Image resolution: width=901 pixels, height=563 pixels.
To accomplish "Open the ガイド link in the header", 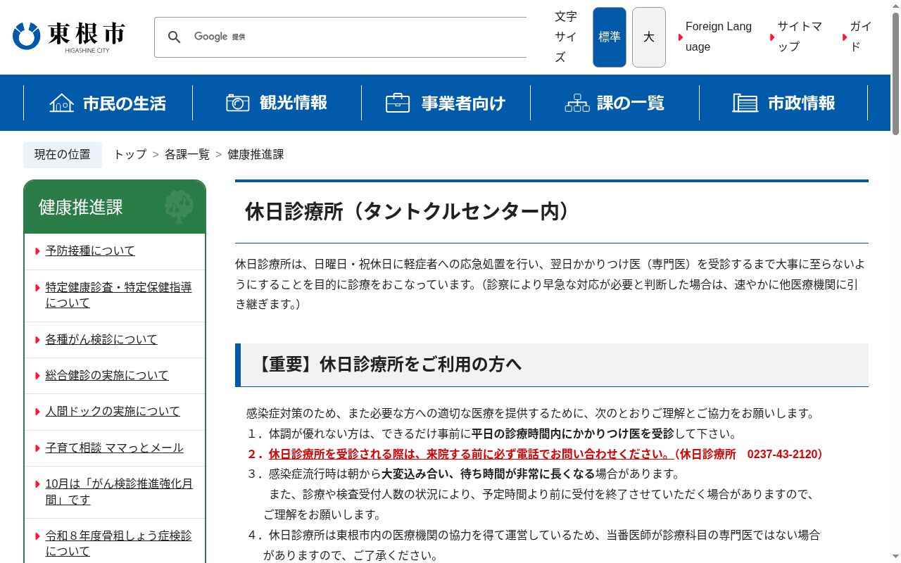I will tap(861, 37).
